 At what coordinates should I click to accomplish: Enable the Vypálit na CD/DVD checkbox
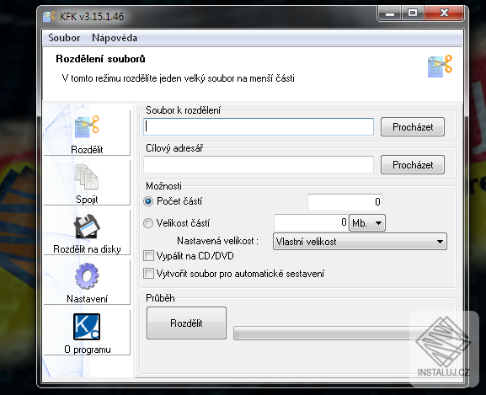[x=148, y=256]
